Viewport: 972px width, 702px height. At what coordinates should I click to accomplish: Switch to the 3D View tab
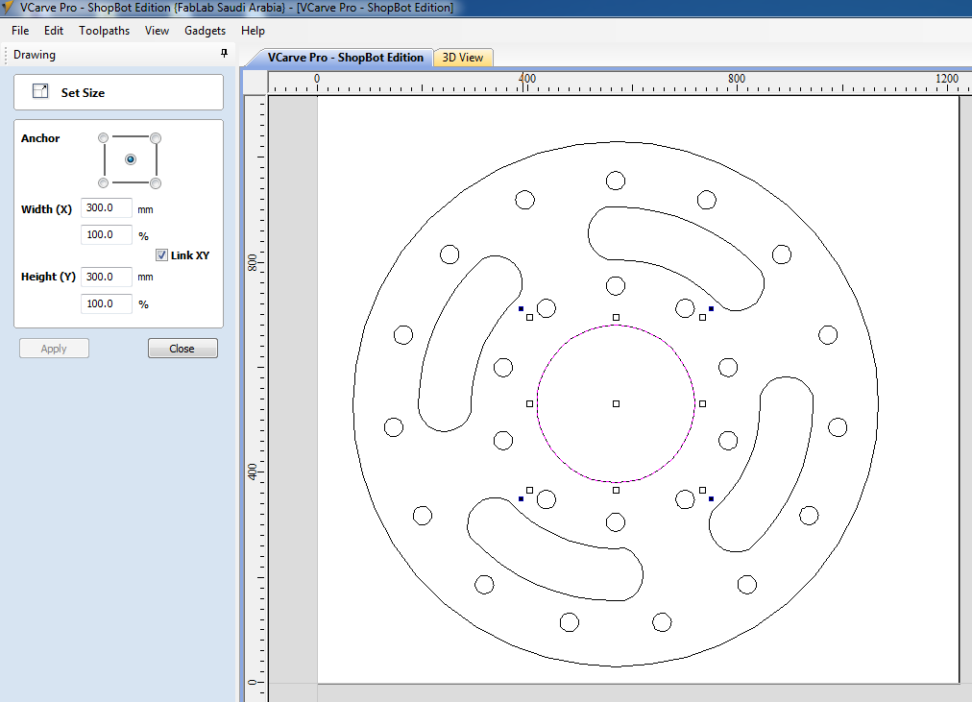click(x=462, y=58)
